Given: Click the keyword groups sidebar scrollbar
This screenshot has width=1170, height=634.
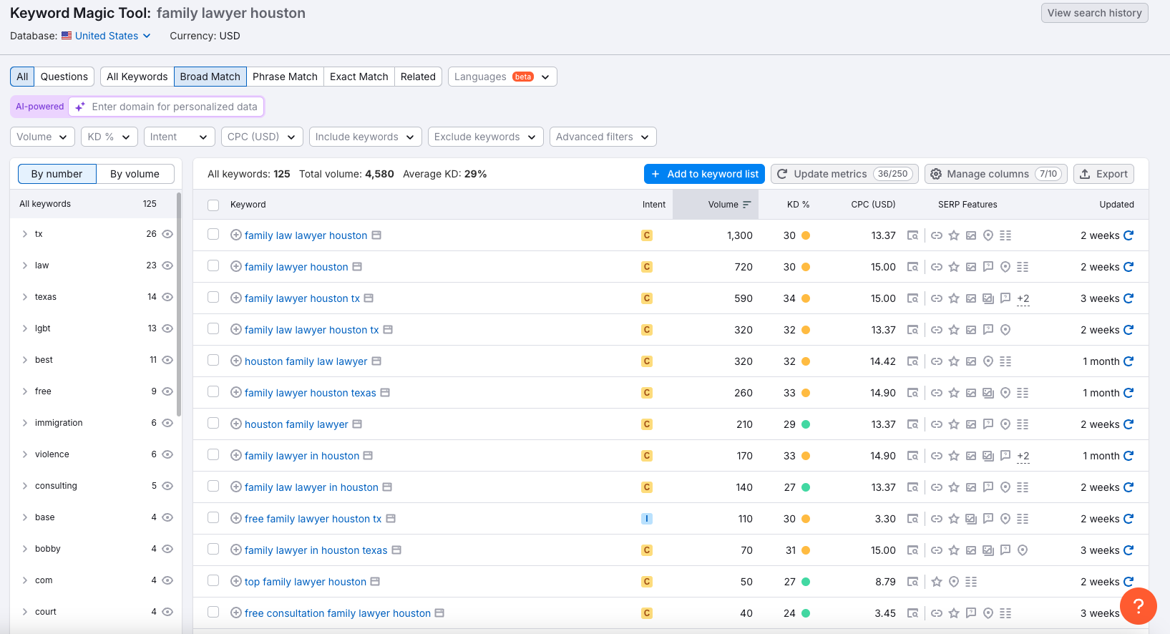Looking at the screenshot, I should coord(179,304).
